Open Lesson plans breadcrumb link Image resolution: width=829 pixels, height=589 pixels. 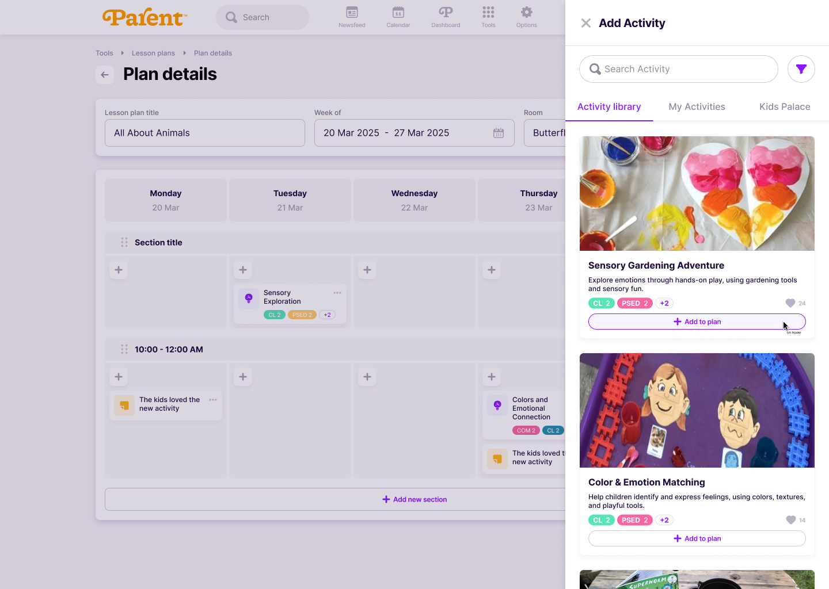tap(153, 53)
